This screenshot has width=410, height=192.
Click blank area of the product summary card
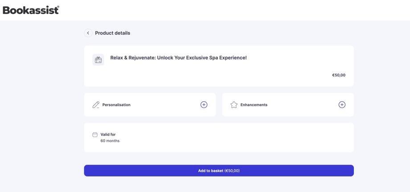coord(214,75)
